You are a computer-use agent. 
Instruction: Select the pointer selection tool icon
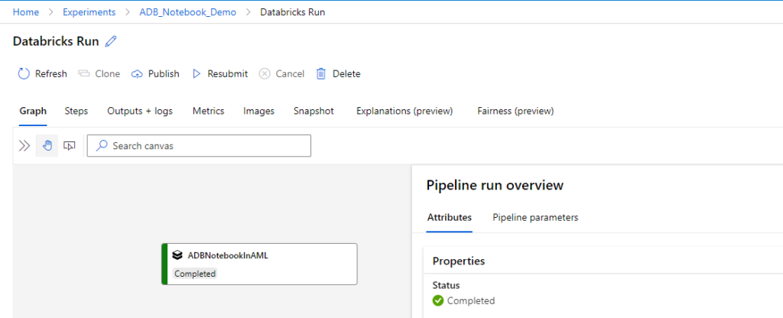coord(70,146)
